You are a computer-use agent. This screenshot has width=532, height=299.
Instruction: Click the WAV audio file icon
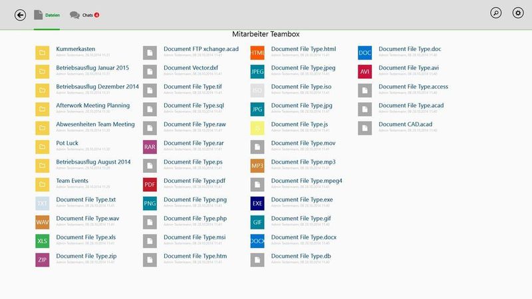pos(42,222)
